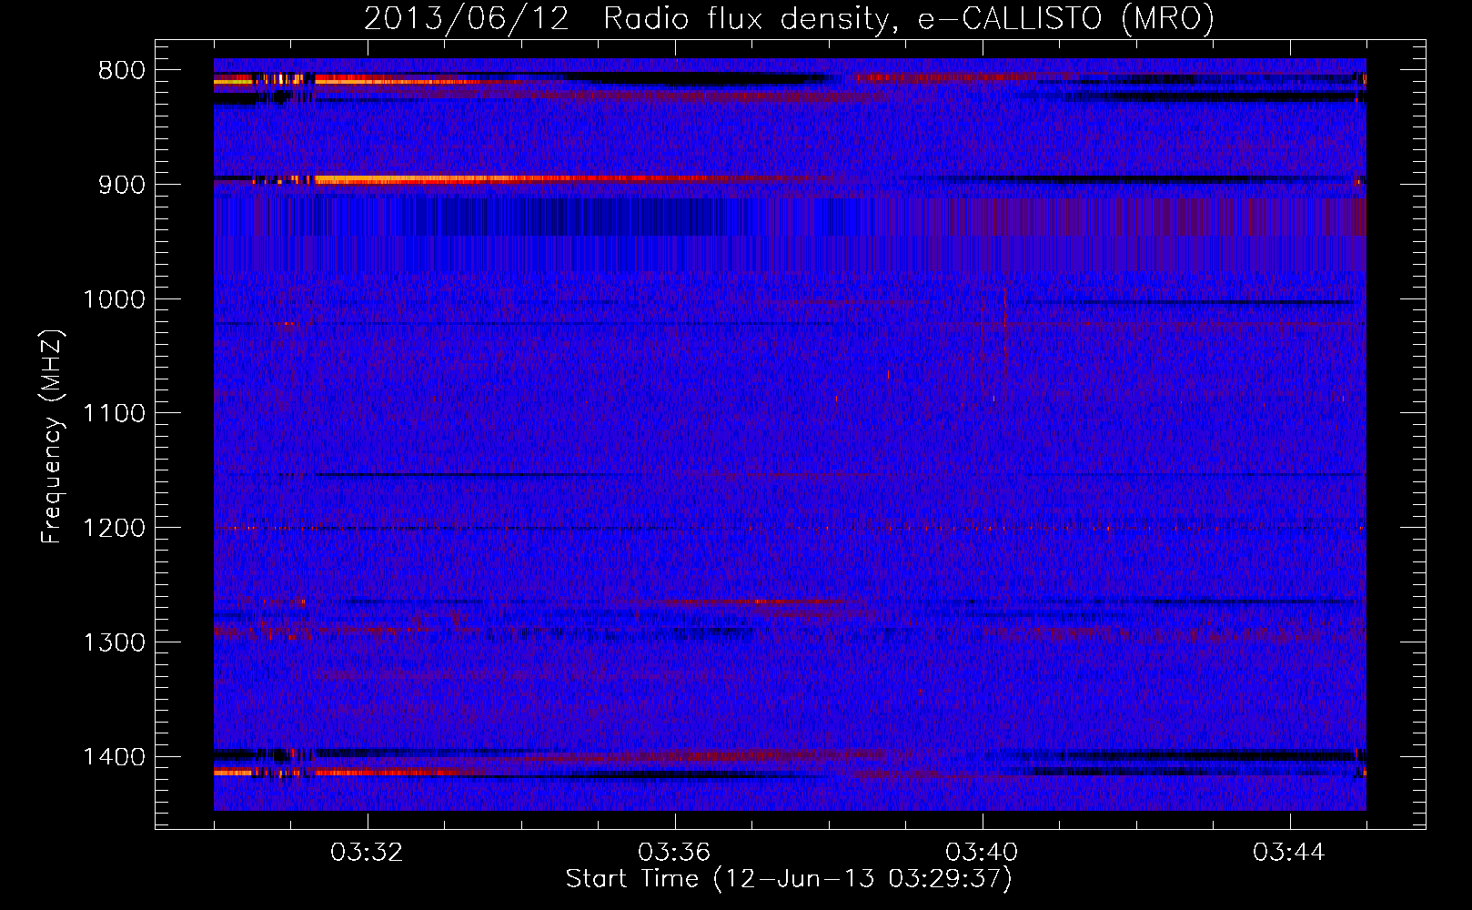Click the 1200 frequency tick label

click(x=115, y=529)
